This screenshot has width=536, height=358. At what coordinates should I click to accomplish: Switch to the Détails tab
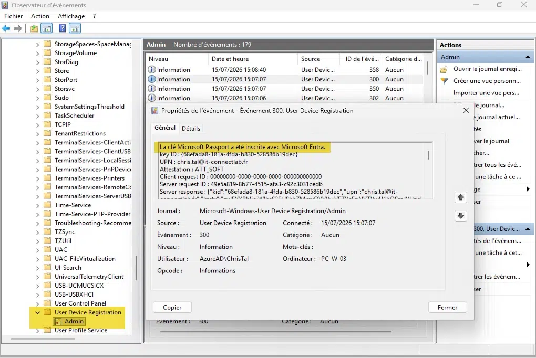[x=191, y=129]
